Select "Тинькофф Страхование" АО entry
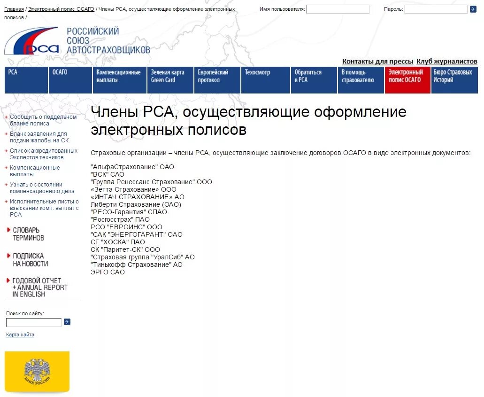The image size is (484, 397). tap(137, 265)
